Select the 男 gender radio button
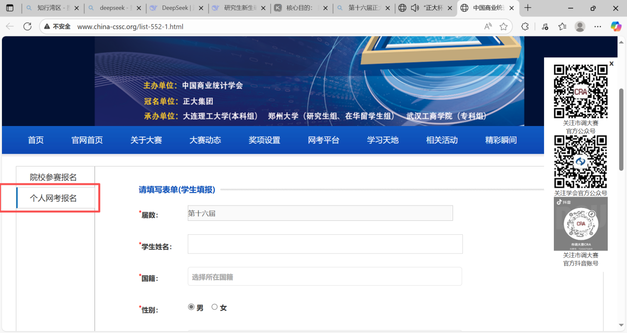Screen dimensions: 627x333 pos(191,307)
